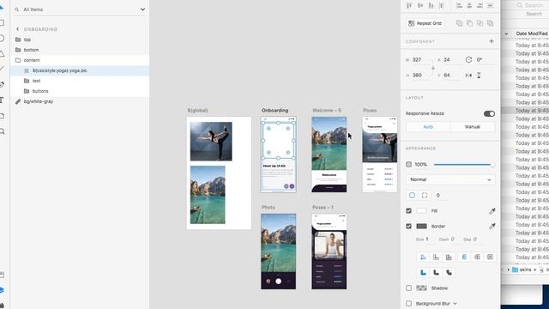Image resolution: width=549 pixels, height=309 pixels.
Task: Uncheck the Border checkbox
Action: coord(408,227)
